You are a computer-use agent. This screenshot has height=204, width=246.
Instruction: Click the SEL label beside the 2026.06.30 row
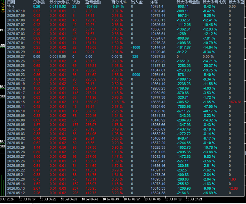(x=3, y=46)
